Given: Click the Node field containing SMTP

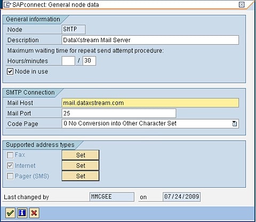Looking at the screenshot, I should [x=74, y=29].
